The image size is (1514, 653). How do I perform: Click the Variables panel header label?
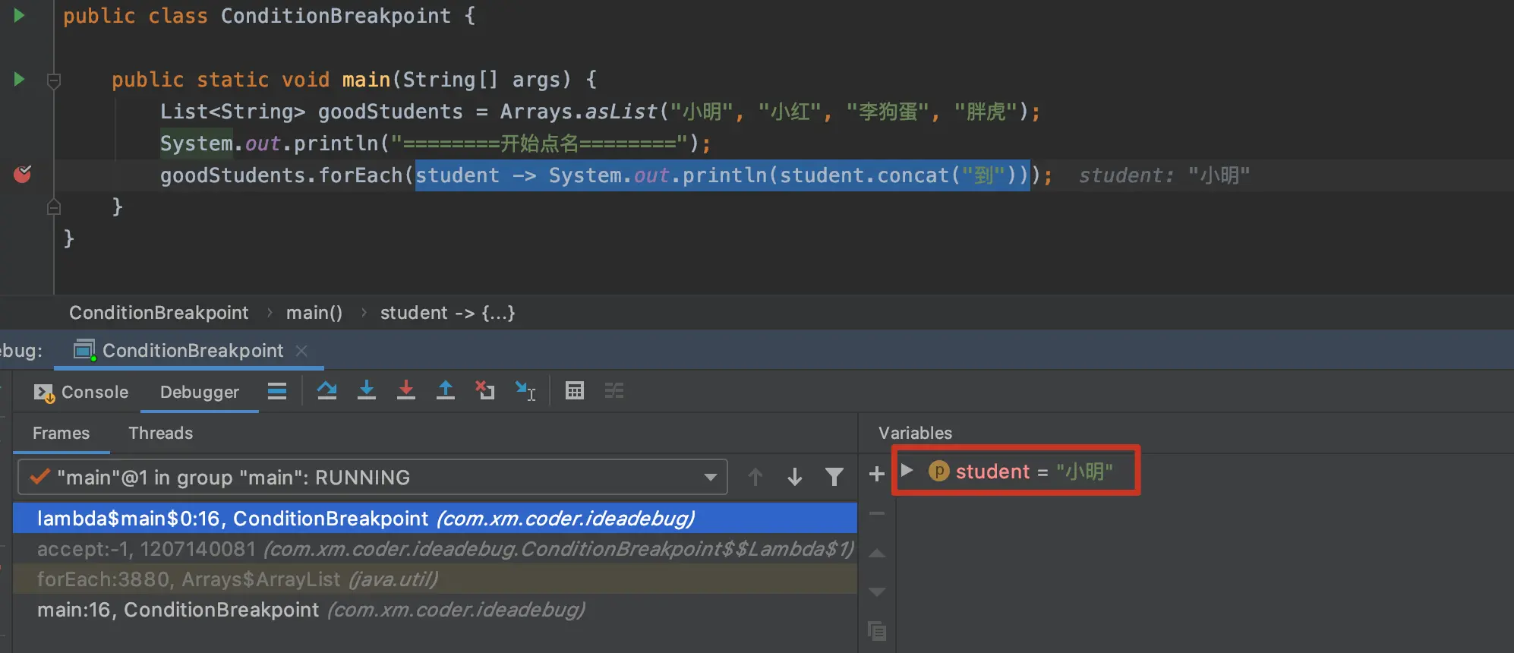point(915,433)
